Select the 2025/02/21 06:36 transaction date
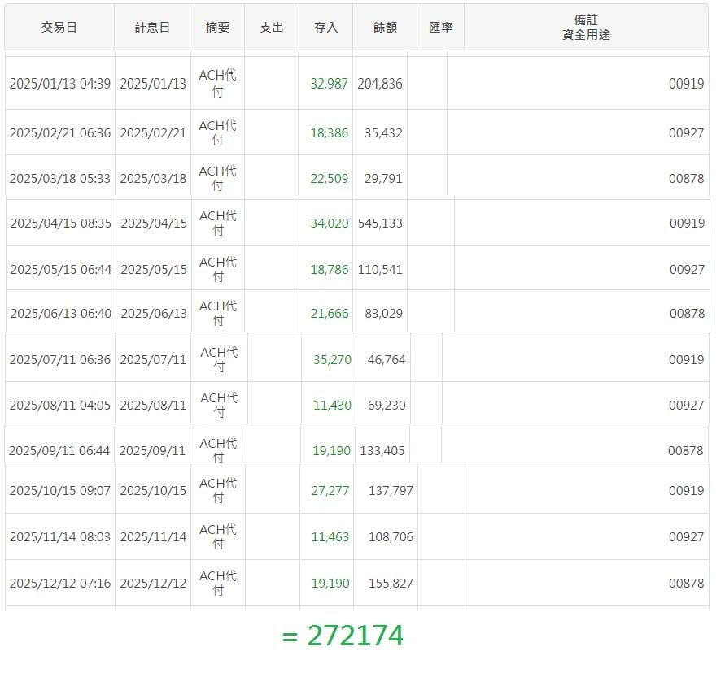The image size is (725, 690). click(x=59, y=133)
